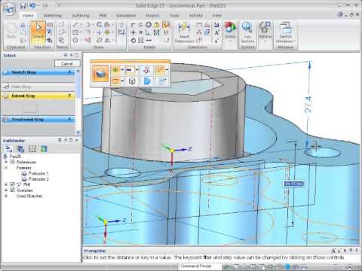Expand the Used Sketches node
The height and width of the screenshot is (271, 362).
point(6,196)
